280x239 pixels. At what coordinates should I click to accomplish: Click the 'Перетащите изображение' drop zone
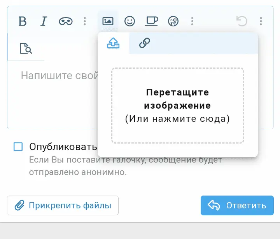pos(177,106)
